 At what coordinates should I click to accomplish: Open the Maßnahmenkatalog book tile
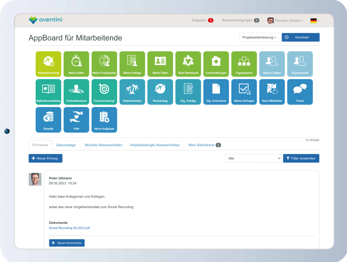[x=48, y=92]
